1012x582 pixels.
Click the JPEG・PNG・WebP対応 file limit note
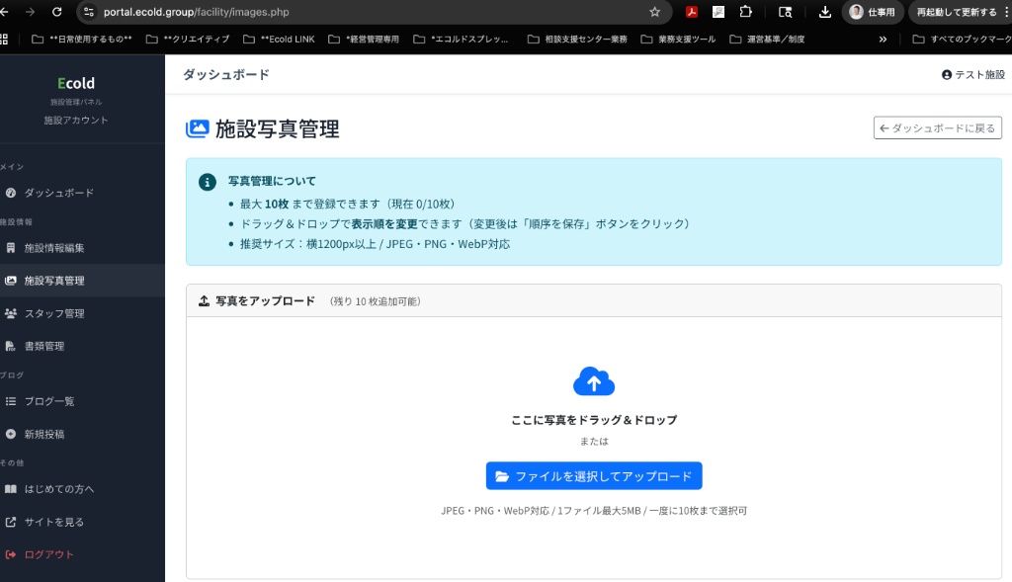click(594, 511)
